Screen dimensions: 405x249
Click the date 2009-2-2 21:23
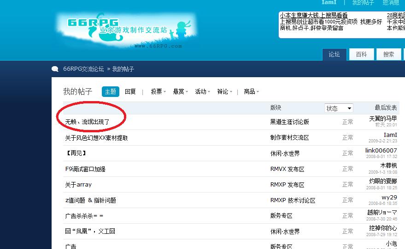point(383,141)
